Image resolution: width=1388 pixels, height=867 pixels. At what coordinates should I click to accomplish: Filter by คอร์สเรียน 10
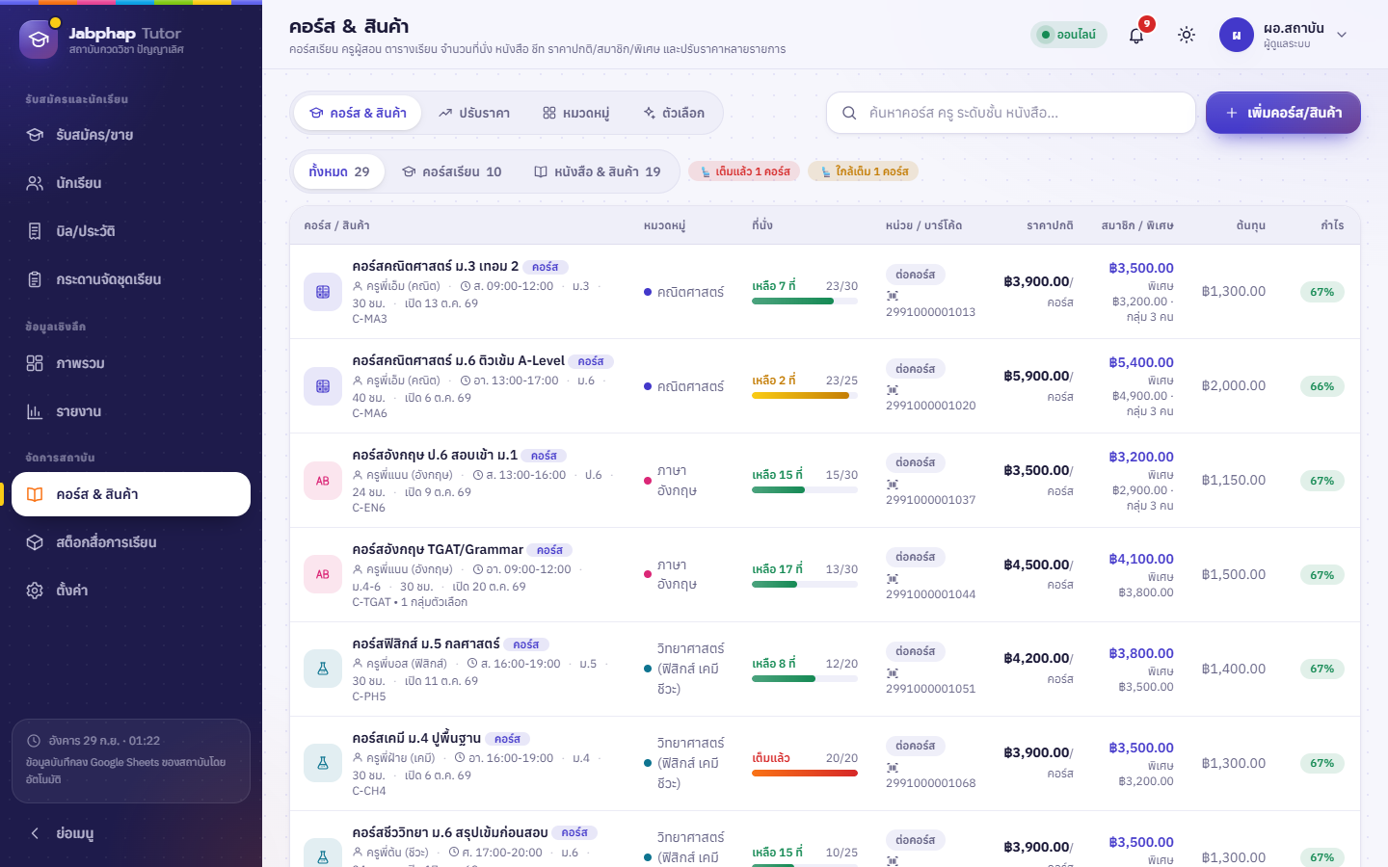(451, 171)
